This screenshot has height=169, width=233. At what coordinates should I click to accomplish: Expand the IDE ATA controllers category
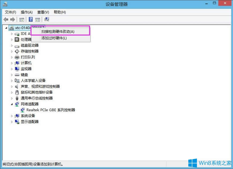click(x=12, y=34)
